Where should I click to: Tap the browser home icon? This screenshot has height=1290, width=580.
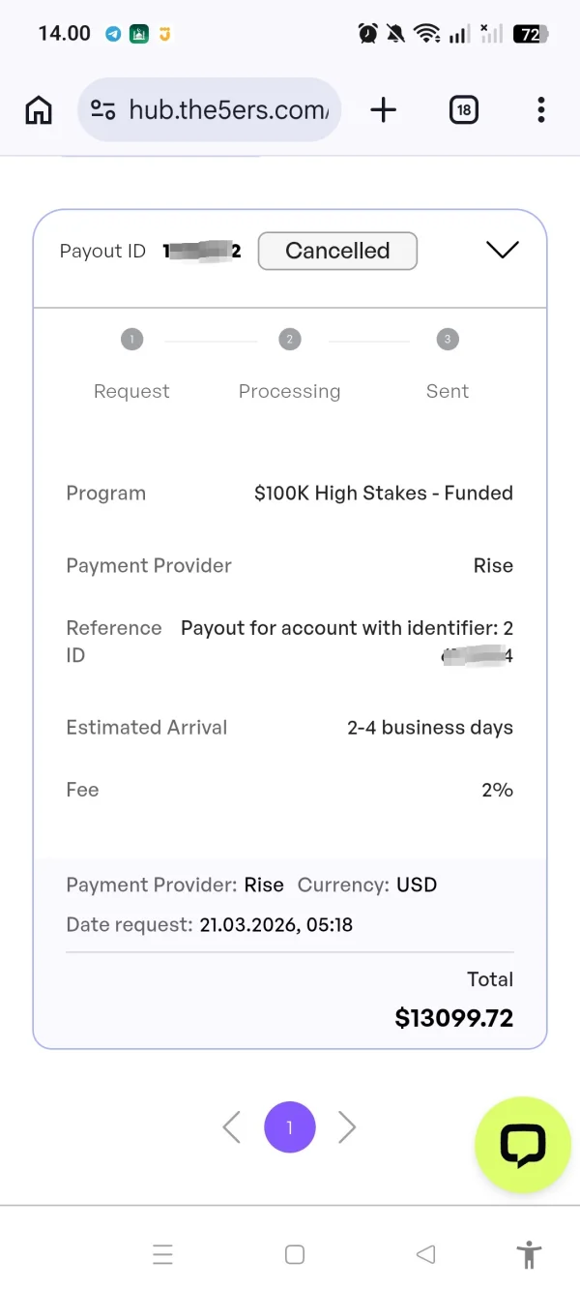click(39, 110)
